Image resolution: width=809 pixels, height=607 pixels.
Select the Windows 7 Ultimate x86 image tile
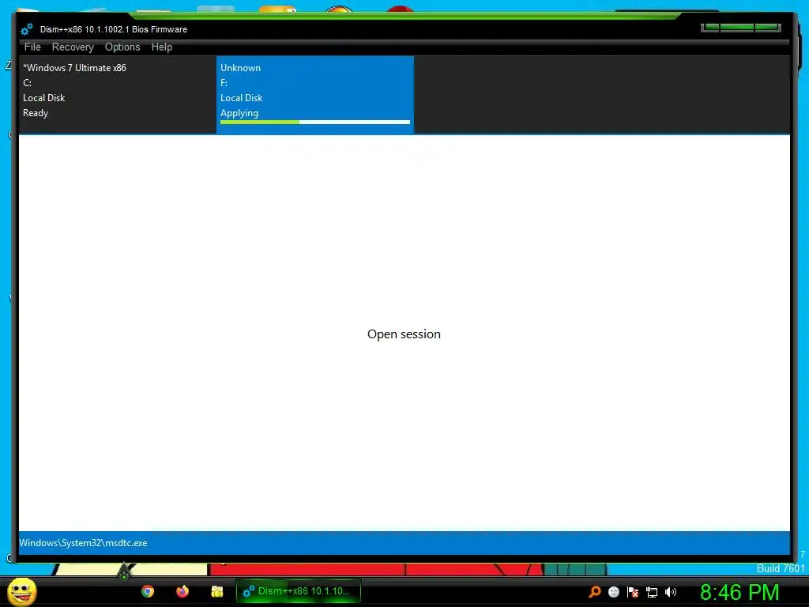(118, 95)
